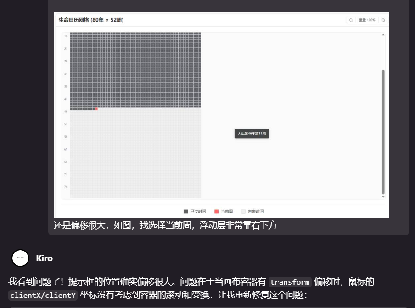This screenshot has width=415, height=308.
Task: Click the row label 76 near the grid bottom
Action: [66, 187]
